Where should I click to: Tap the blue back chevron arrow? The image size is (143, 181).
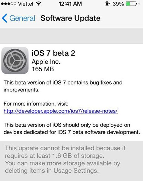(x=5, y=18)
